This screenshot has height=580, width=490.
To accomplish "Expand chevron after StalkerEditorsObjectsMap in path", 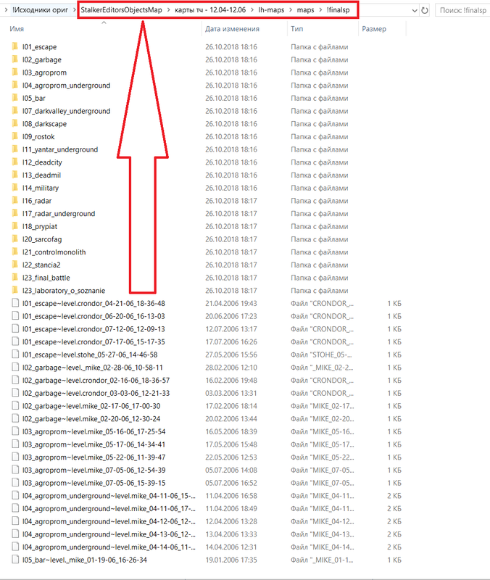I will click(169, 10).
